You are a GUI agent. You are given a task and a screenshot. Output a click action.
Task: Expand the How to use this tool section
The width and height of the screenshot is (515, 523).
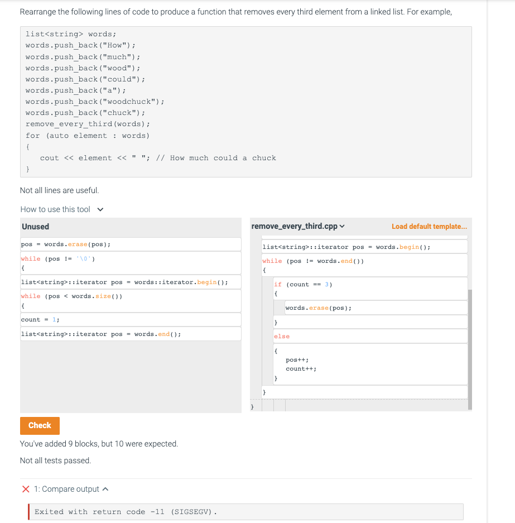click(62, 209)
